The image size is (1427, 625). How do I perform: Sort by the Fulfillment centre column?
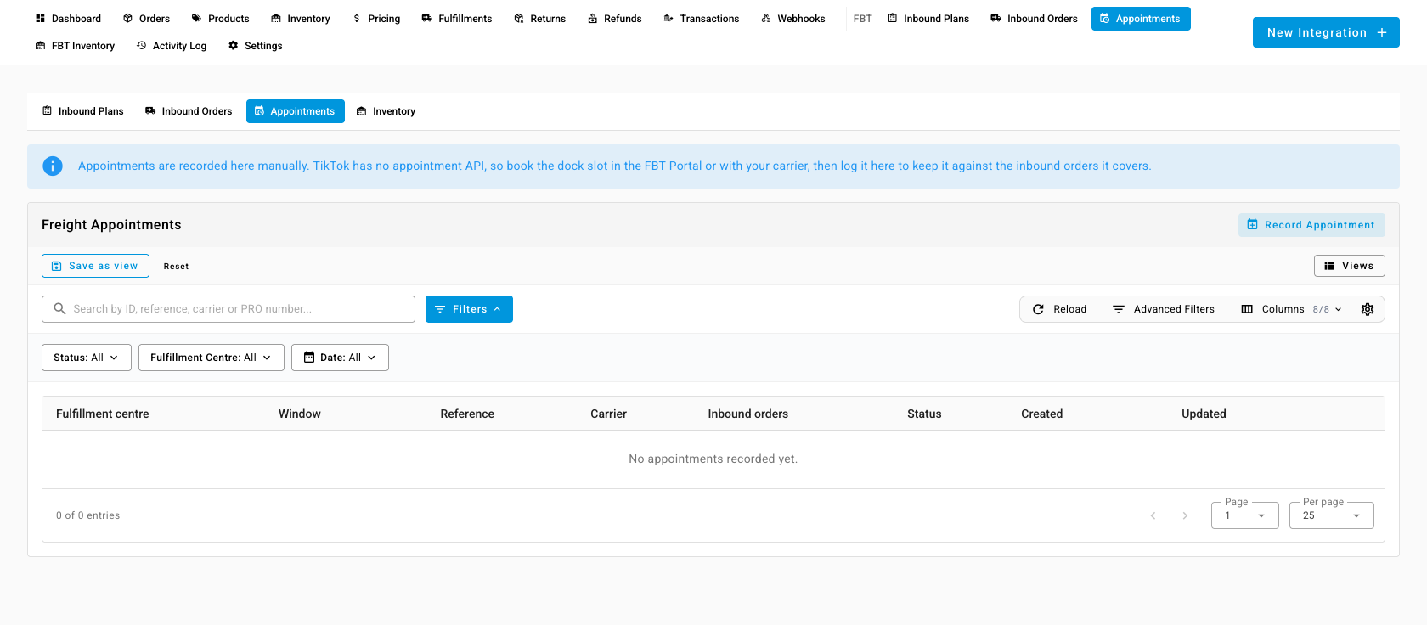point(103,414)
